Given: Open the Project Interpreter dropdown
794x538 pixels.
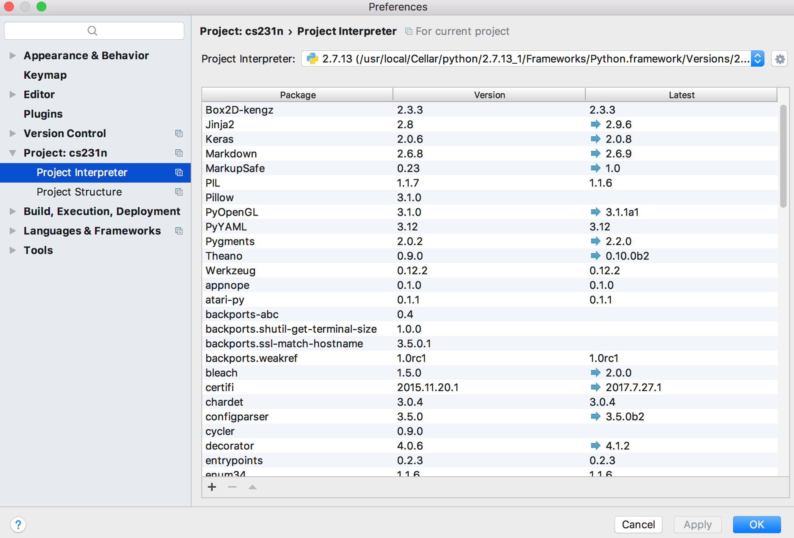Looking at the screenshot, I should pyautogui.click(x=757, y=59).
